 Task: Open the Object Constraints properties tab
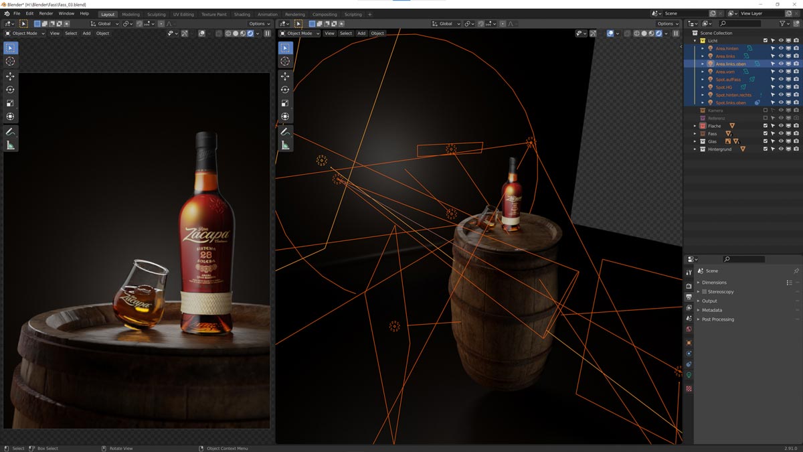pos(689,364)
